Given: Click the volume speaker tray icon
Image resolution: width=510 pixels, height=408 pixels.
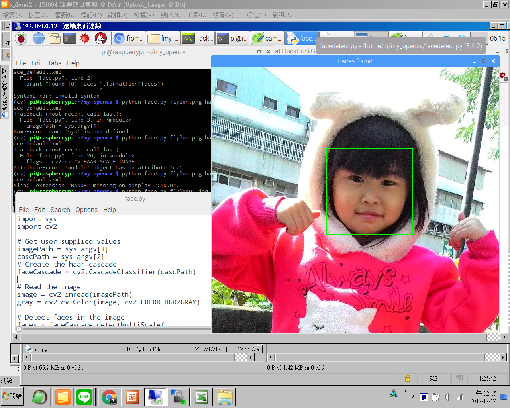Looking at the screenshot, I should click(x=448, y=397).
